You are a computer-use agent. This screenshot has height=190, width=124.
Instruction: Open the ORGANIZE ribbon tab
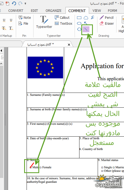(x=54, y=11)
